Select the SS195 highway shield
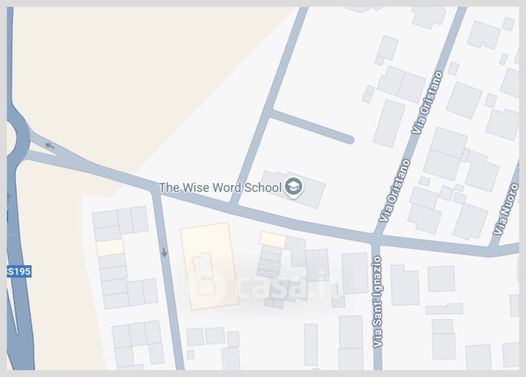Image resolution: width=526 pixels, height=377 pixels. 19,271
